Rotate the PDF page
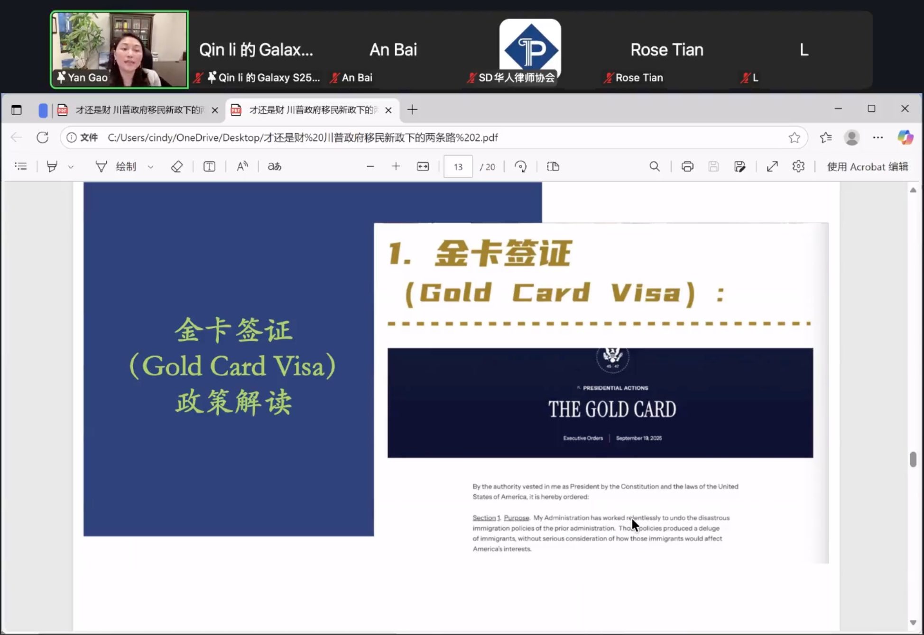This screenshot has height=635, width=924. tap(520, 166)
